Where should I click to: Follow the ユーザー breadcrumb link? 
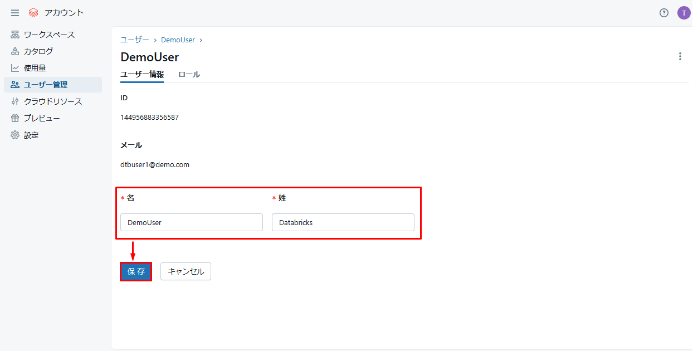click(135, 40)
